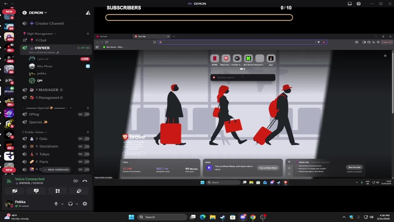
Task: Join the MANAGER voice channel
Action: [x=56, y=90]
